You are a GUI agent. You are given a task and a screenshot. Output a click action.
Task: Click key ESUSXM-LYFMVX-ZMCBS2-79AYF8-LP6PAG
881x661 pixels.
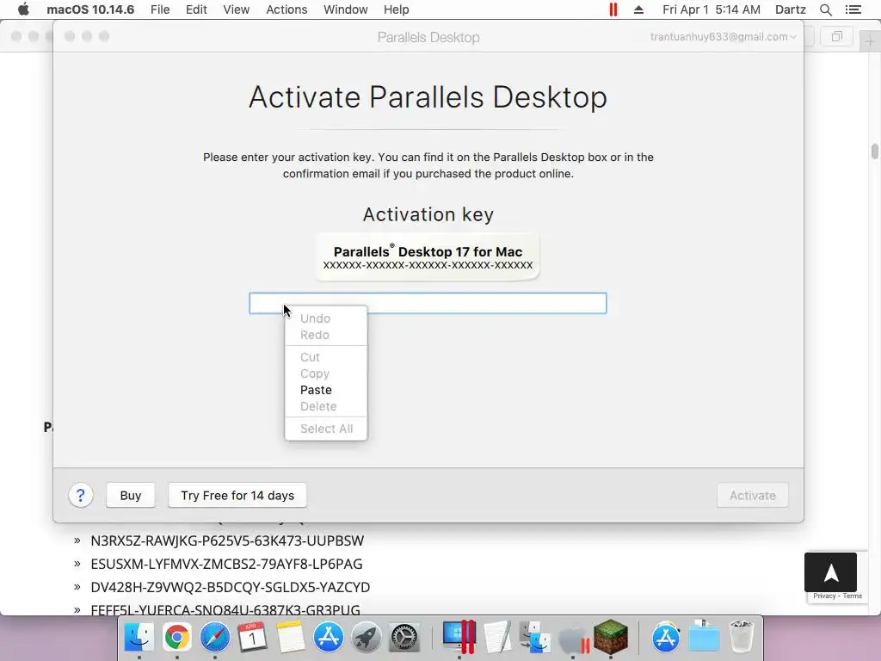pyautogui.click(x=226, y=564)
